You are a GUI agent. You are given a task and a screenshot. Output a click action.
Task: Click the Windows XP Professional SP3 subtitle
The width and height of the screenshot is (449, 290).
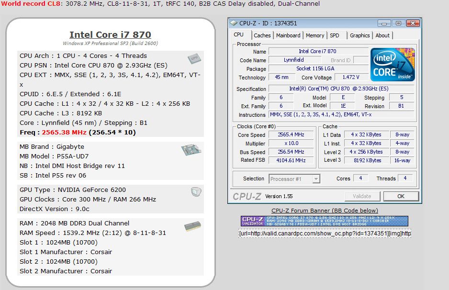(110, 43)
